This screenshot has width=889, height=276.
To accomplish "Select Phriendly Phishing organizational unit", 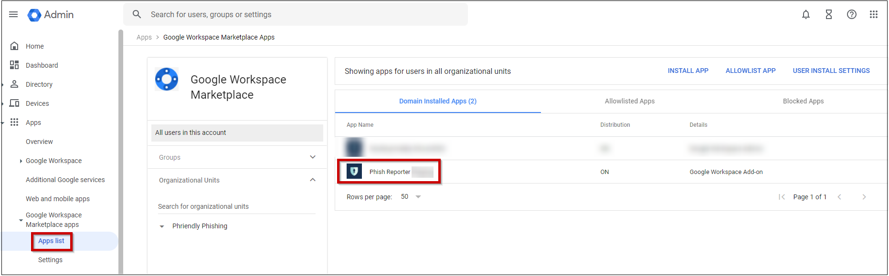I will [200, 226].
